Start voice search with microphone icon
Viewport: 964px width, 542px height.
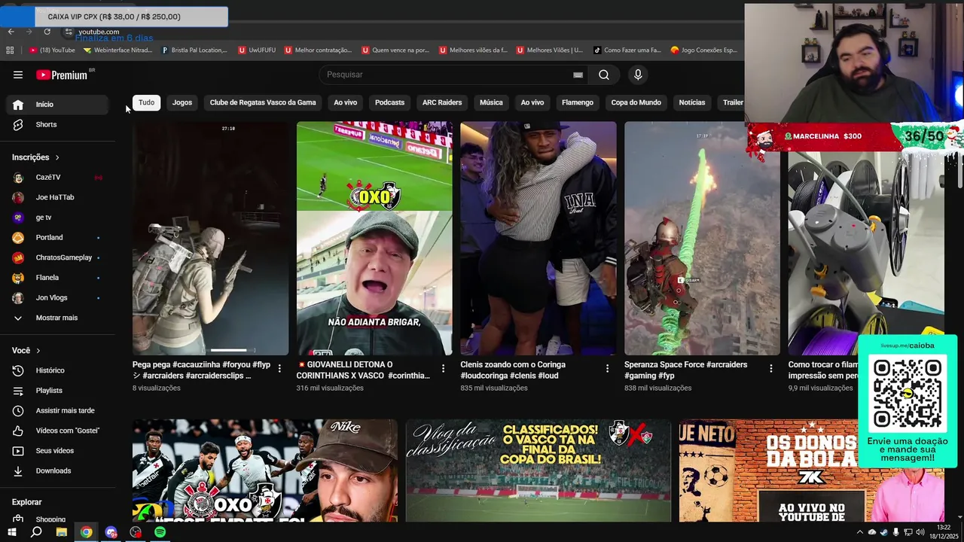[x=638, y=75]
